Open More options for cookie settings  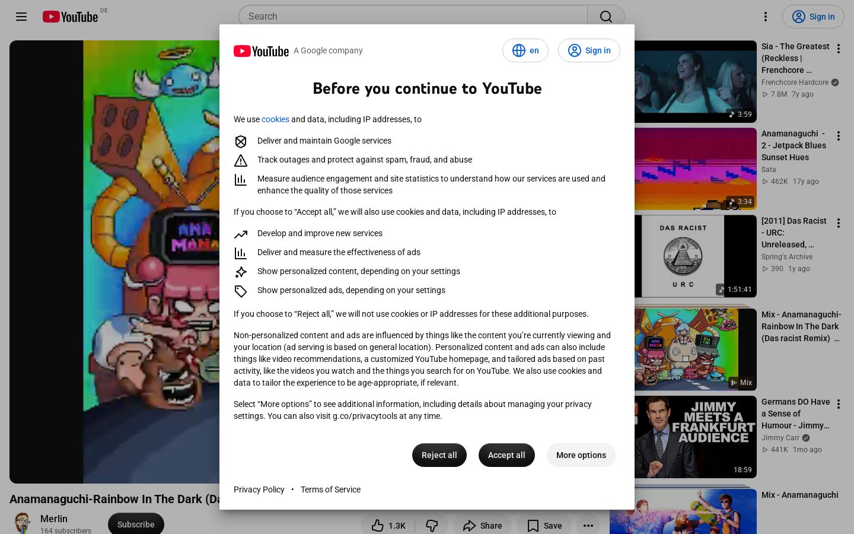(x=581, y=455)
